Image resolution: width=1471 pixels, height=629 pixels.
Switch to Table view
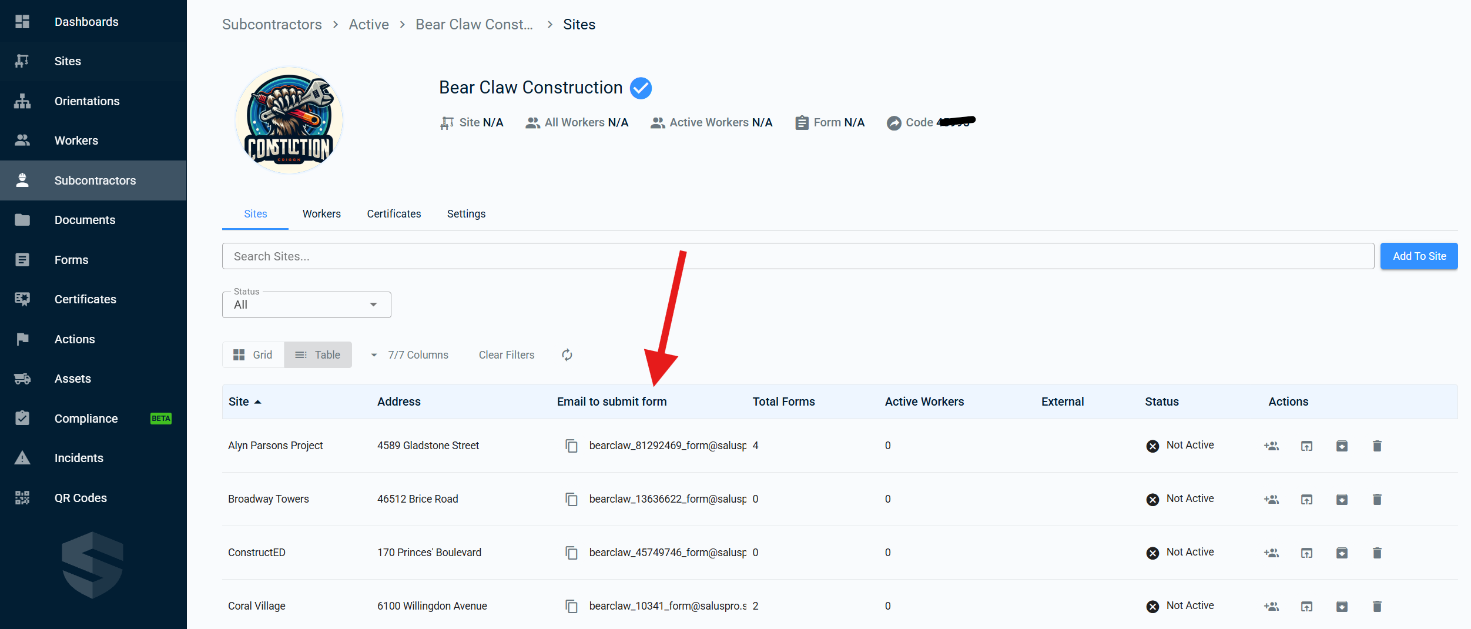tap(318, 354)
